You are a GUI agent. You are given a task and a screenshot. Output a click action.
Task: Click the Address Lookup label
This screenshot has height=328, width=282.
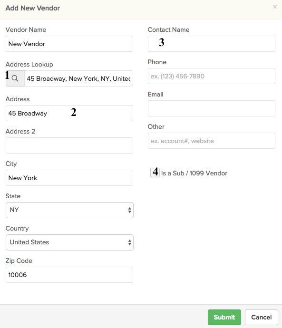click(29, 64)
